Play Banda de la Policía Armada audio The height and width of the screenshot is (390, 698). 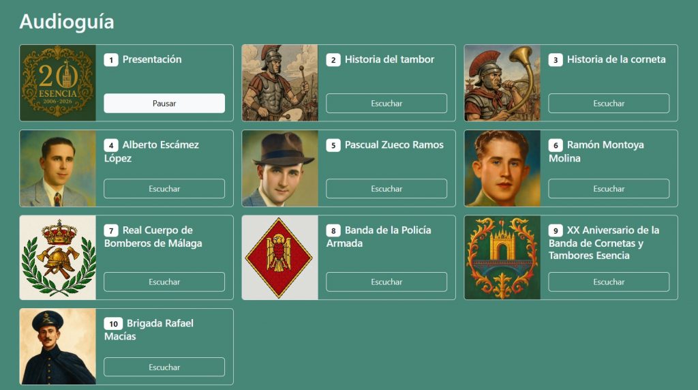coord(386,282)
